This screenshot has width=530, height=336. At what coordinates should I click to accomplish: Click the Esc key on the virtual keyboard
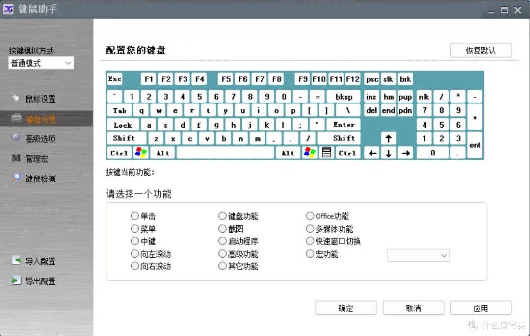click(x=114, y=78)
